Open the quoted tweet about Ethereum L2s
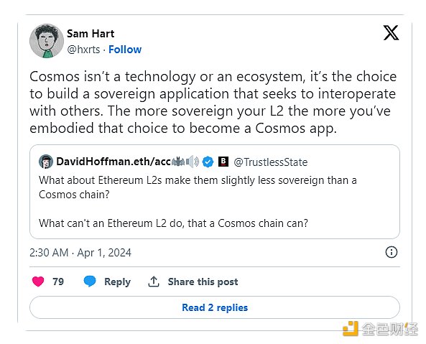The width and height of the screenshot is (426, 344). click(x=215, y=192)
